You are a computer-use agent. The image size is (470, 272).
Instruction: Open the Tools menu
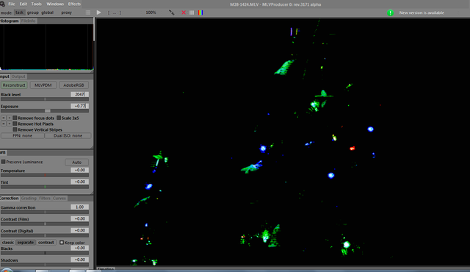pos(37,4)
